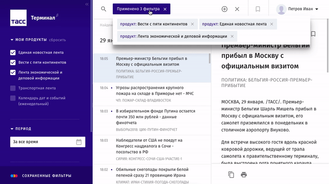Open news 'Премьер-министр Бельгии прибыл в Москву'
329x184 pixels.
151,68
